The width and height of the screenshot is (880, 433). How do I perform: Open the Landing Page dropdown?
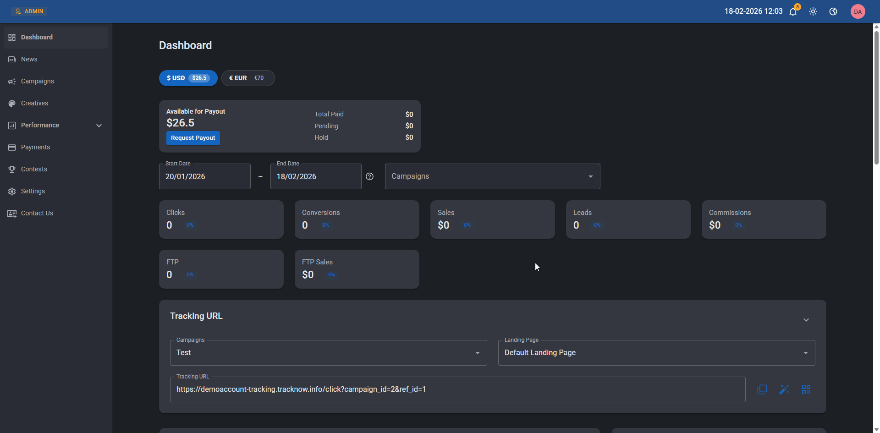(656, 353)
